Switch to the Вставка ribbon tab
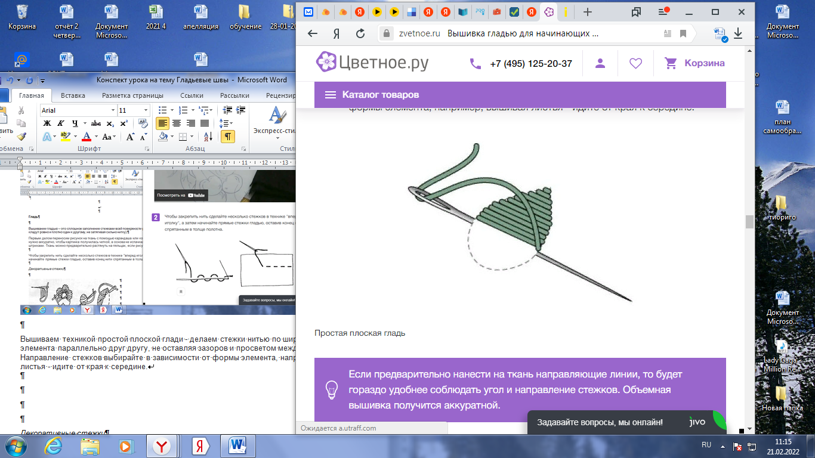The height and width of the screenshot is (458, 815). [73, 95]
